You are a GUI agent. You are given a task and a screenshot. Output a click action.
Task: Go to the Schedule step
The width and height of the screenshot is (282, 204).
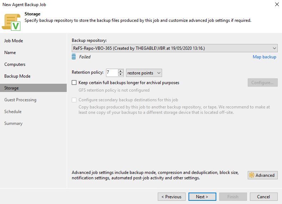point(13,112)
